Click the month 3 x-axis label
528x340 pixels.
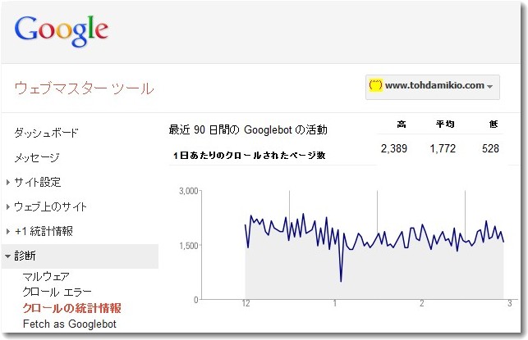[x=510, y=304]
